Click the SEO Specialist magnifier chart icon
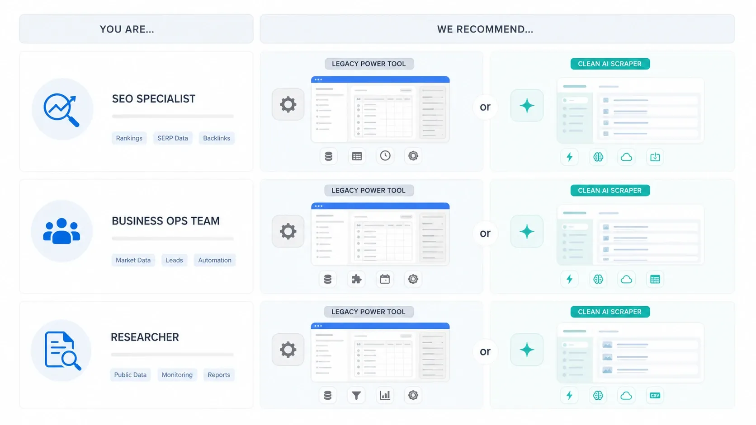Image resolution: width=756 pixels, height=425 pixels. pyautogui.click(x=62, y=109)
